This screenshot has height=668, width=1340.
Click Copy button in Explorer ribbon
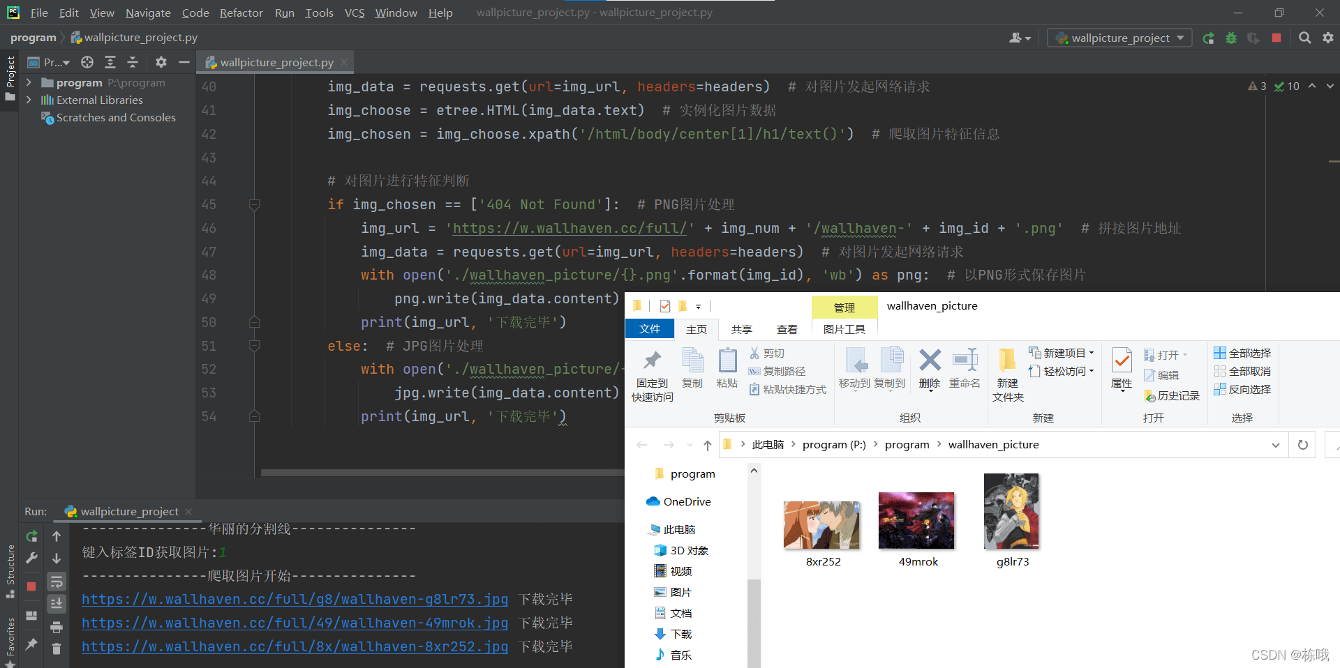pyautogui.click(x=692, y=368)
